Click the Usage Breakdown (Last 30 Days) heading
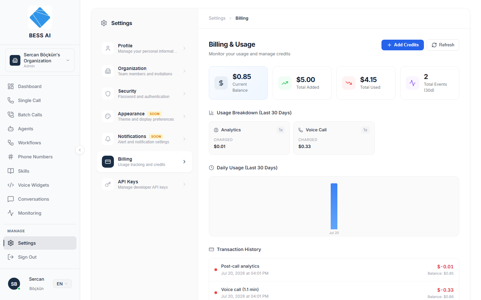The image size is (481, 300). click(254, 113)
